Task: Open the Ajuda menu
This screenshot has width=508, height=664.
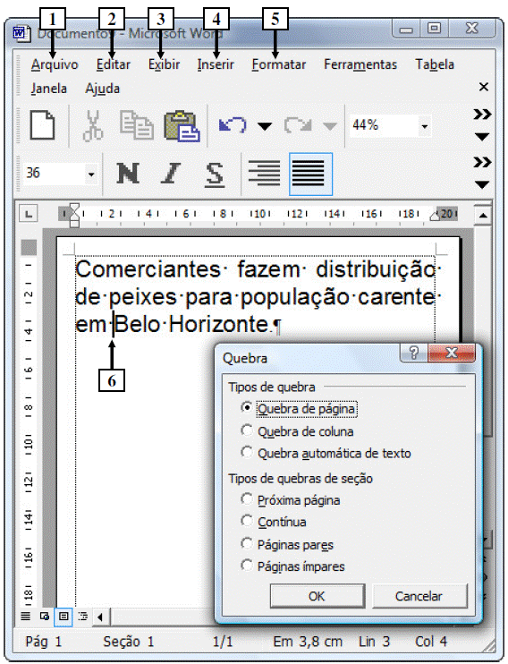Action: (x=103, y=89)
